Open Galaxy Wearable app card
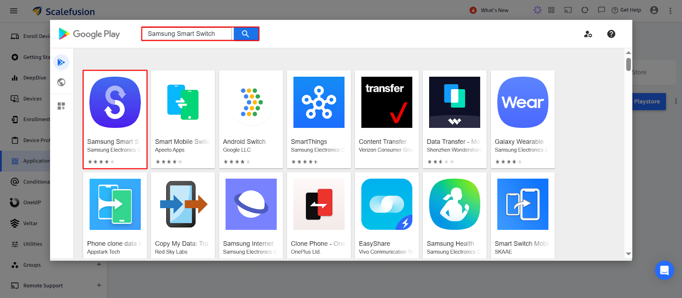Image resolution: width=682 pixels, height=298 pixels. pos(523,119)
